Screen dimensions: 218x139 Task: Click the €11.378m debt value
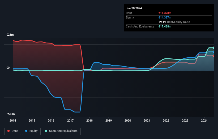[x=165, y=13]
